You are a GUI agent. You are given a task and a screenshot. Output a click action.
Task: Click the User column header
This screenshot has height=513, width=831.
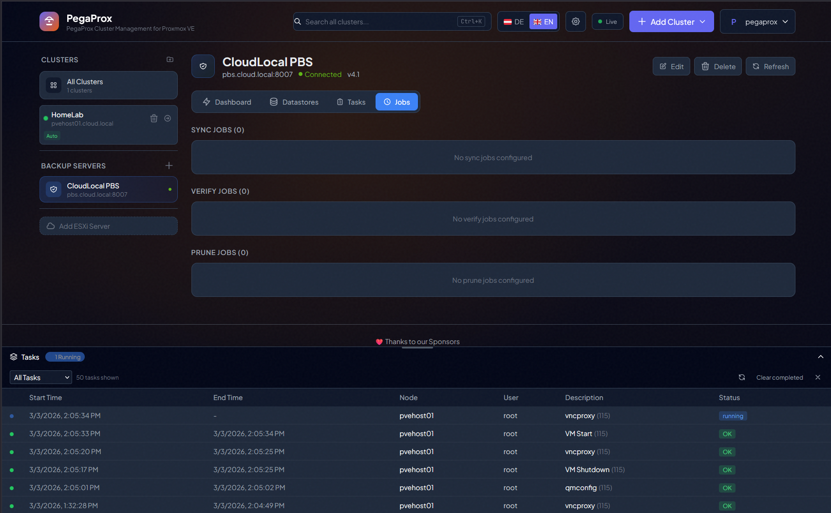point(511,398)
